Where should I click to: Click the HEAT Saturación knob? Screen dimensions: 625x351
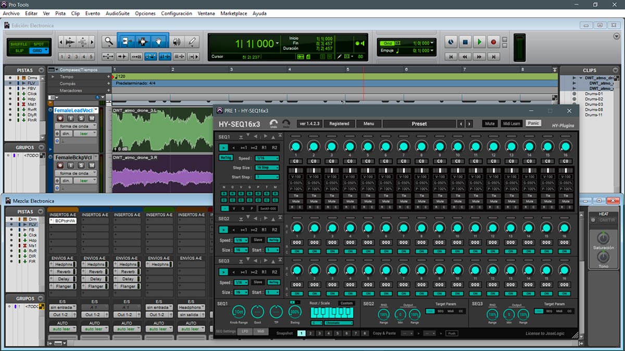tap(603, 238)
